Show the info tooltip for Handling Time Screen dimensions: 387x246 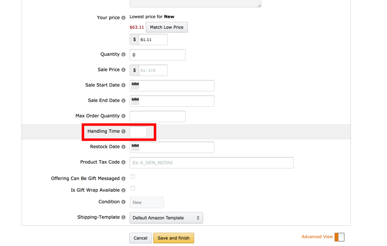coord(124,131)
